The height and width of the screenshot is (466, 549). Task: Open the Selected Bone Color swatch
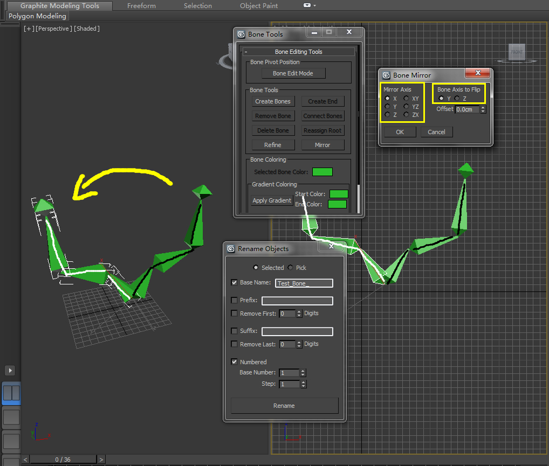pos(322,172)
